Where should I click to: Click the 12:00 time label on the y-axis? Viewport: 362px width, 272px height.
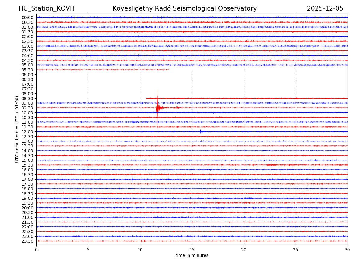pos(27,132)
